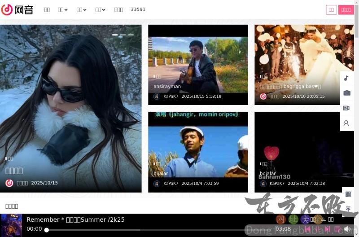This screenshot has height=237, width=359.
Task: Click the back-to-top arrow icon
Action: 348,209
